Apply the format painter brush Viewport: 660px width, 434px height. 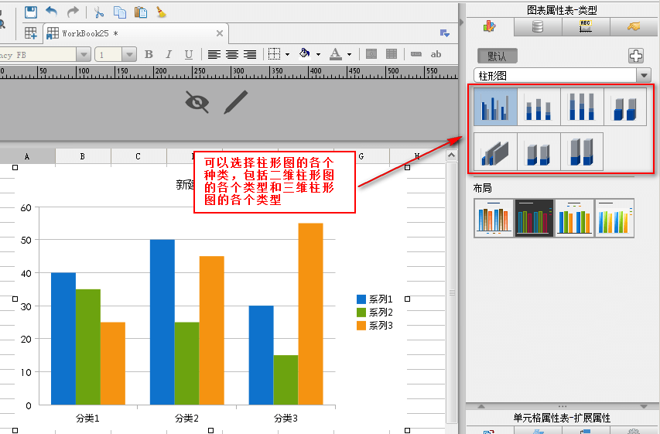pyautogui.click(x=161, y=12)
